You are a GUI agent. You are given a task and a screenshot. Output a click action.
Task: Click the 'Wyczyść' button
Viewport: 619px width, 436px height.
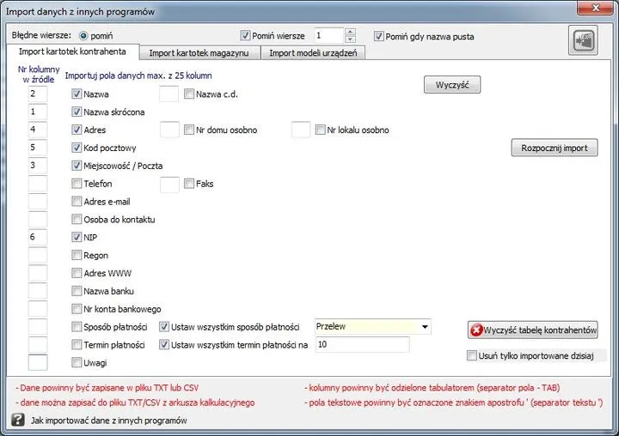click(451, 85)
